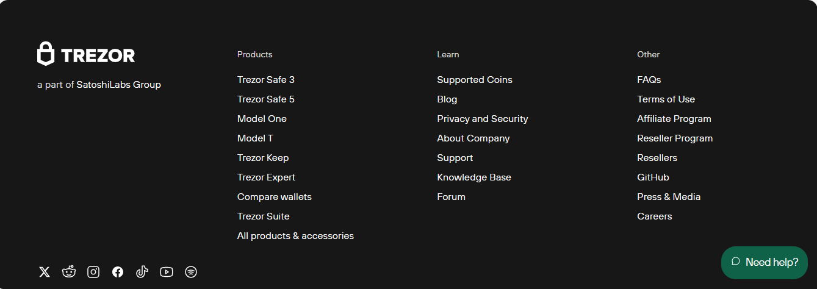The width and height of the screenshot is (817, 289).
Task: Open the YouTube social icon
Action: pos(167,272)
